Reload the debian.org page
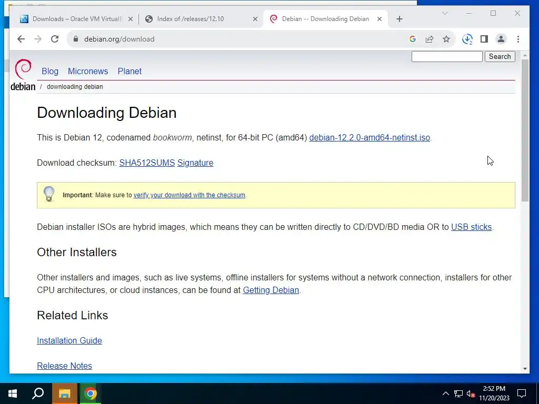Viewport: 539px width, 404px height. pos(55,39)
